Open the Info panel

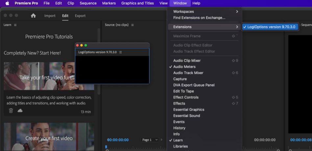point(204,134)
